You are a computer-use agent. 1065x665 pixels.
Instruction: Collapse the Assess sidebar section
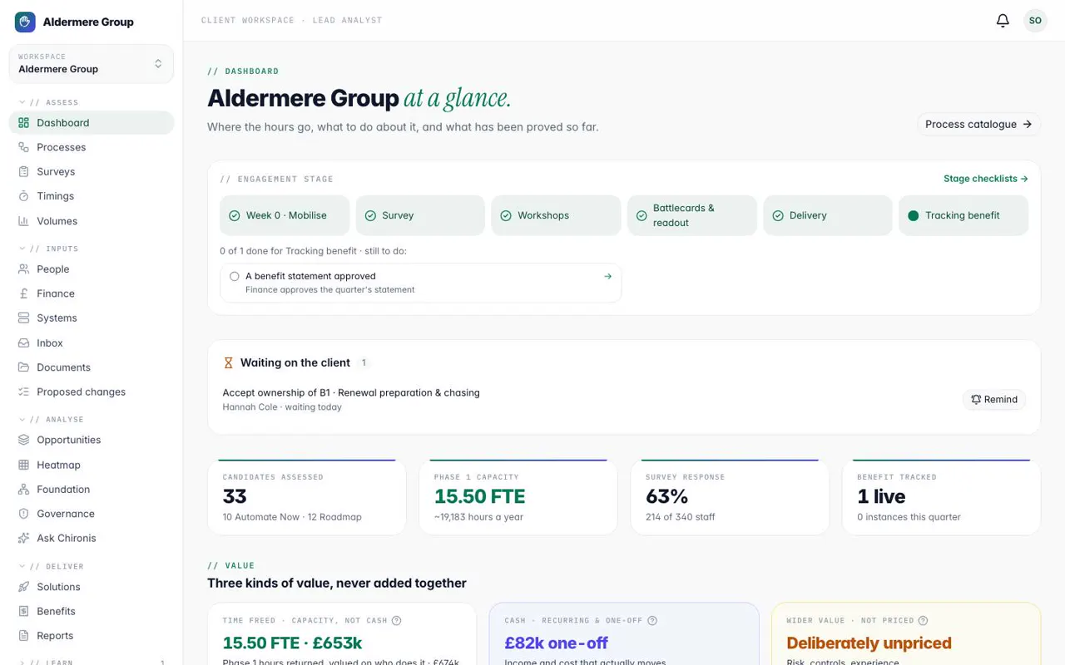pos(48,102)
